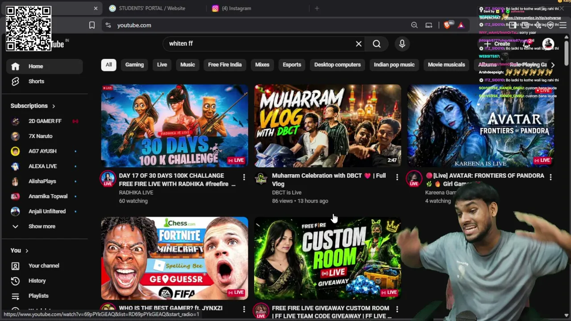Open the DBCT is Live channel avatar
571x321 pixels.
pyautogui.click(x=261, y=179)
